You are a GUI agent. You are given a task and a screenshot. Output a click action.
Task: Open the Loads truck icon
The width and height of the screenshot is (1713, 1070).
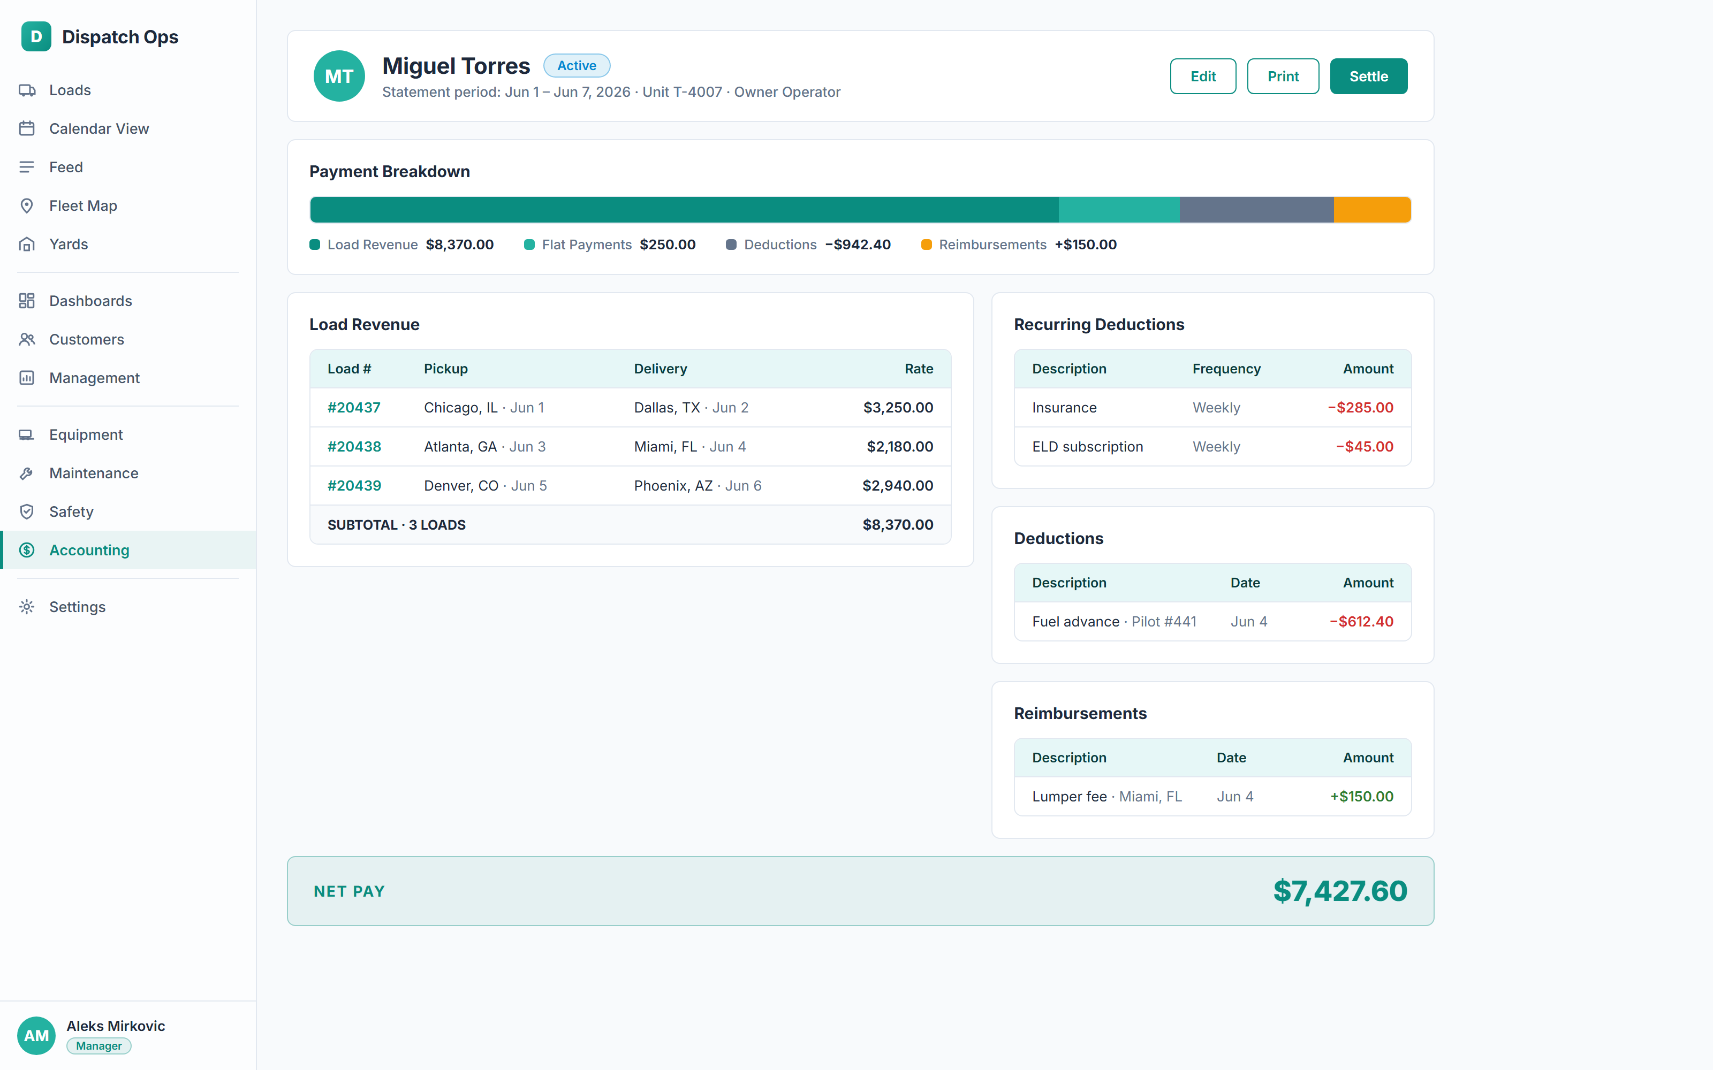pyautogui.click(x=27, y=90)
